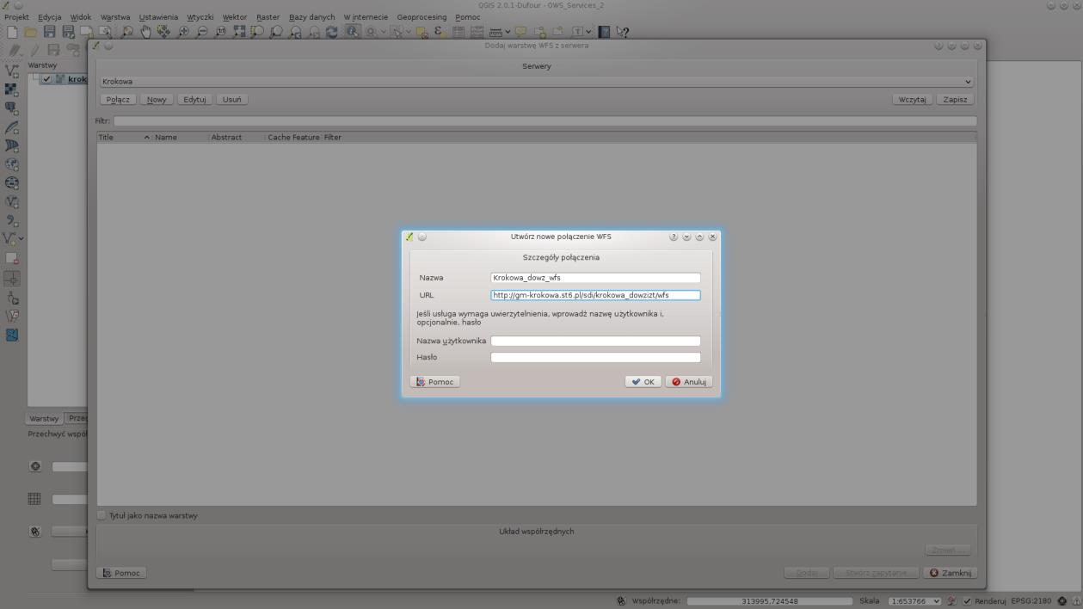
Task: Sort by the Title column header
Action: pyautogui.click(x=123, y=138)
